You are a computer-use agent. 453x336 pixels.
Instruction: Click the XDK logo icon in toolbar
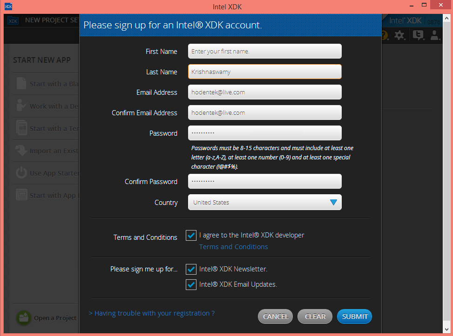pos(13,21)
